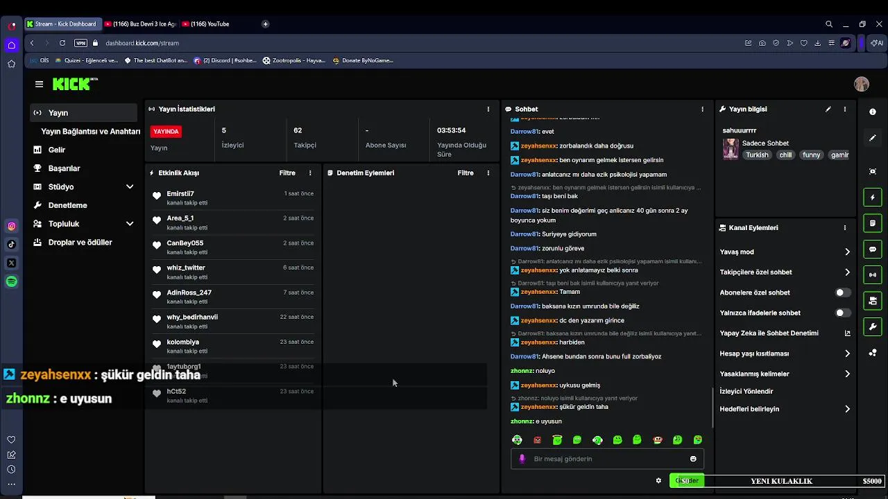Screen dimensions: 888x499
Task: Open X (Twitter) from the browser sidebar
Action: 12,263
